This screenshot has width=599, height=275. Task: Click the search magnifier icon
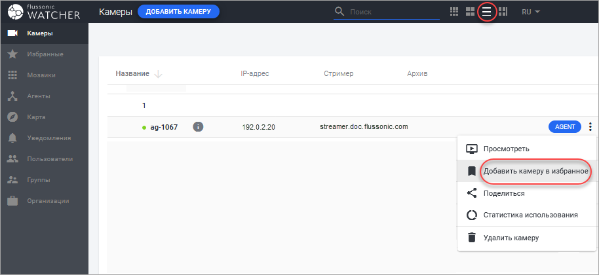(339, 12)
